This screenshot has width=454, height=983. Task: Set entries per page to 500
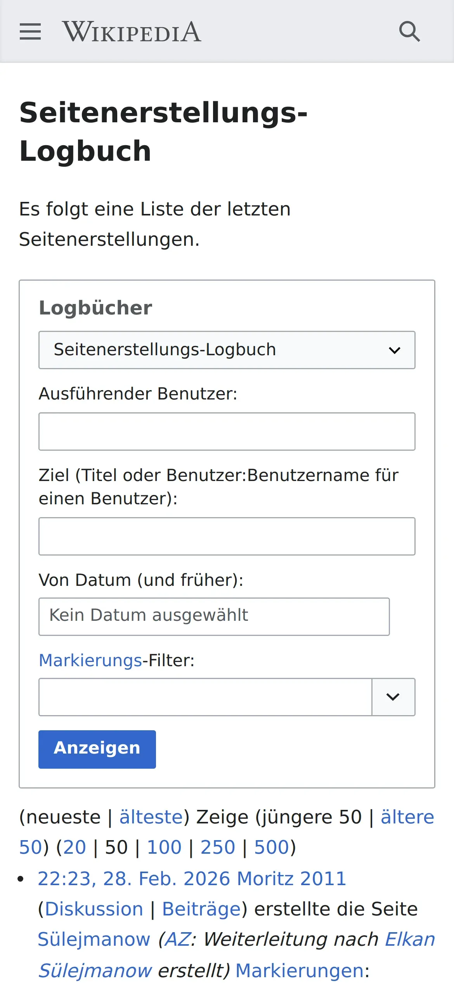pyautogui.click(x=272, y=847)
